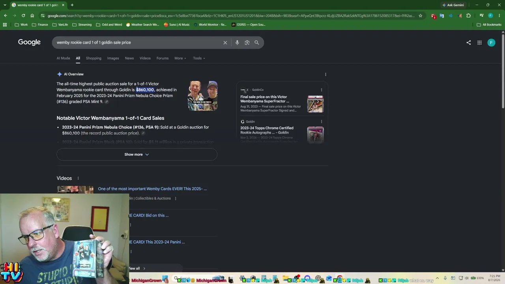Image resolution: width=505 pixels, height=284 pixels.
Task: Open the media controls toolbar icon
Action: coord(482,16)
